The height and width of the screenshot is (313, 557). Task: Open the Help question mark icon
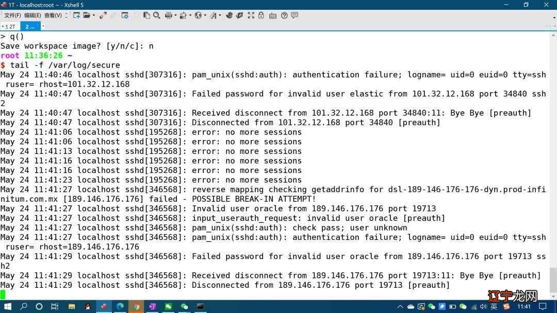pyautogui.click(x=284, y=15)
